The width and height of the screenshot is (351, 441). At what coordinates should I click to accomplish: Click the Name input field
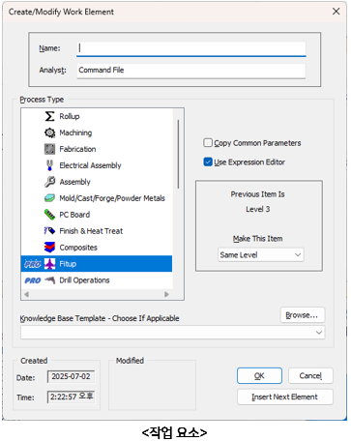click(191, 48)
